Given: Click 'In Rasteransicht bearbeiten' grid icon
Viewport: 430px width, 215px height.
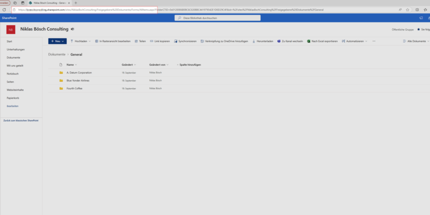Looking at the screenshot, I should click(97, 41).
